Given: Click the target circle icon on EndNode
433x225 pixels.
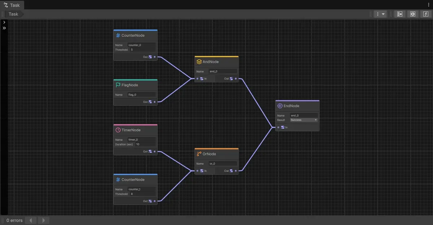Looking at the screenshot, I should 280,106.
